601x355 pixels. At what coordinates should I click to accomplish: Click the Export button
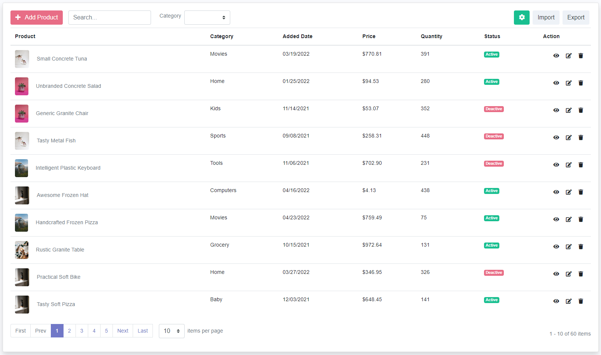coord(576,18)
